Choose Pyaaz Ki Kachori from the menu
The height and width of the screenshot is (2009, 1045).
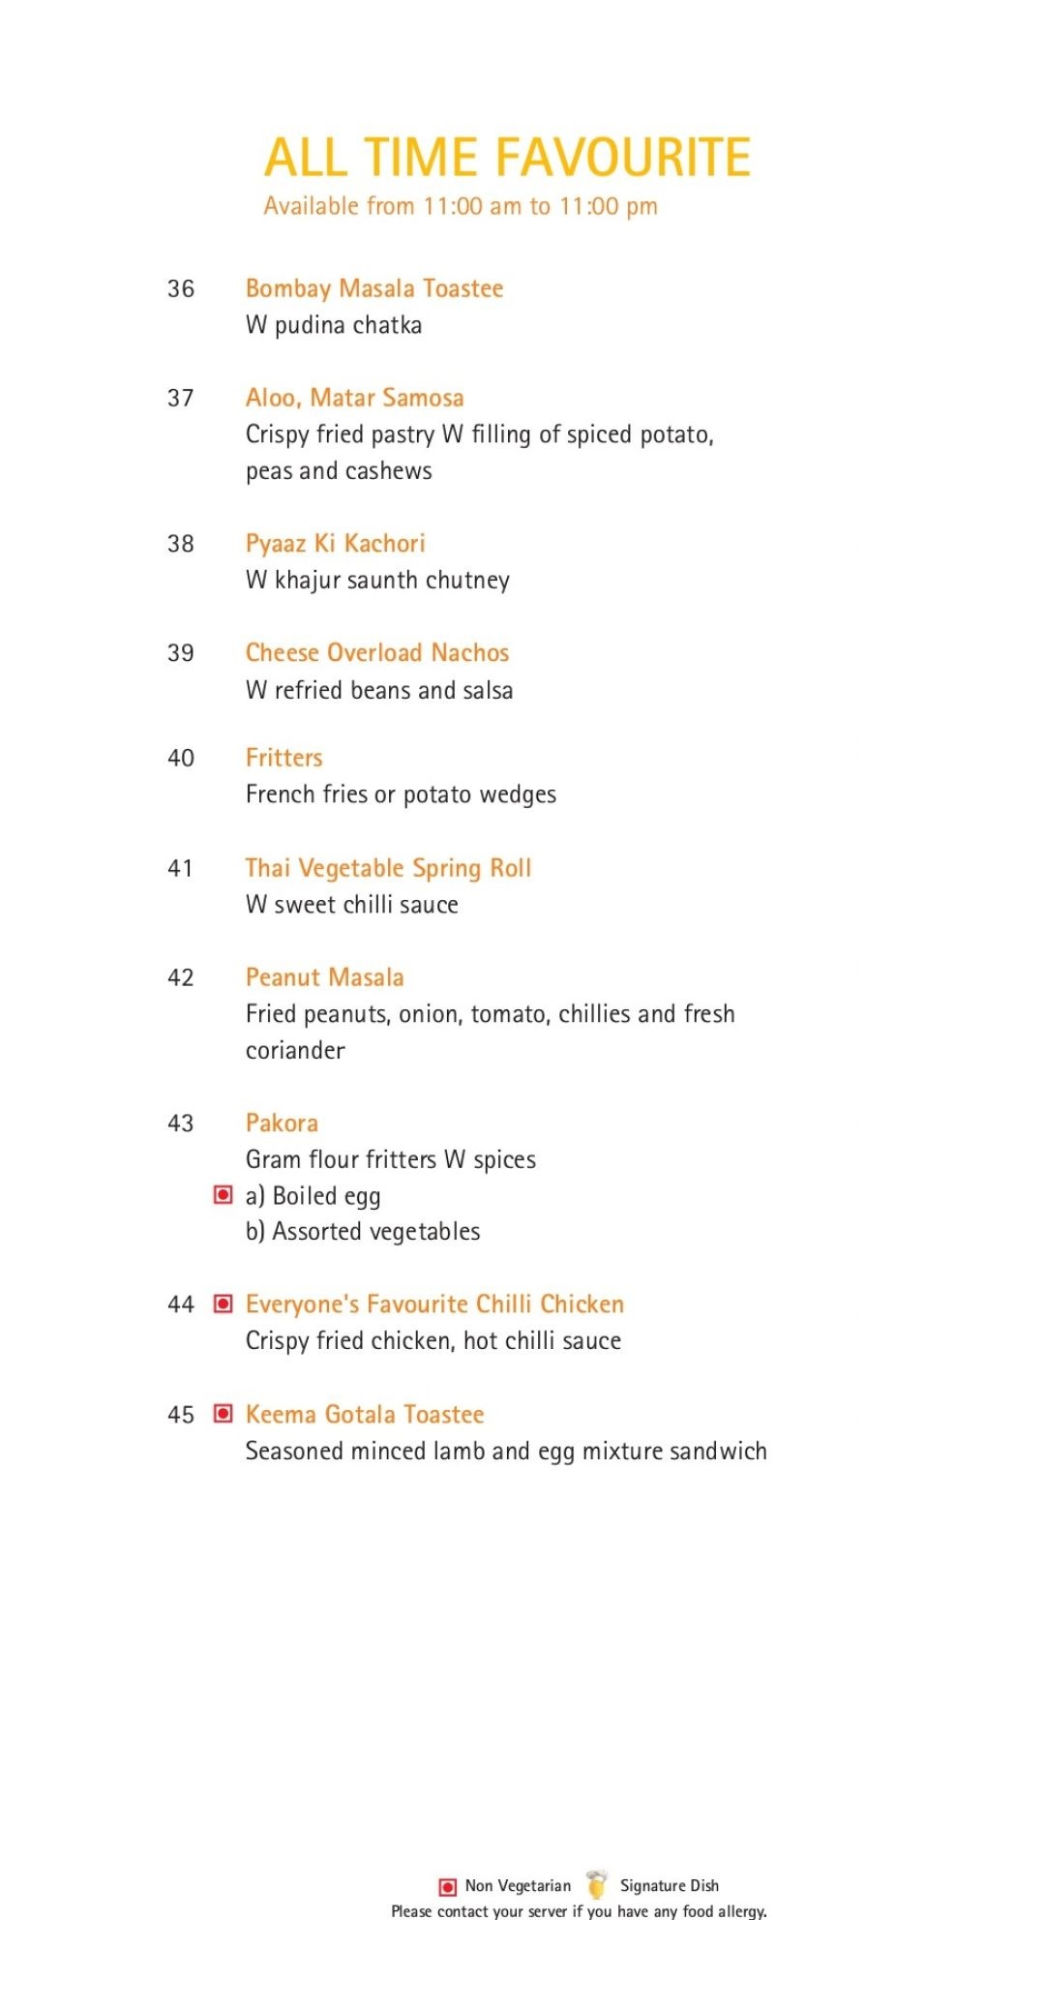(x=335, y=543)
